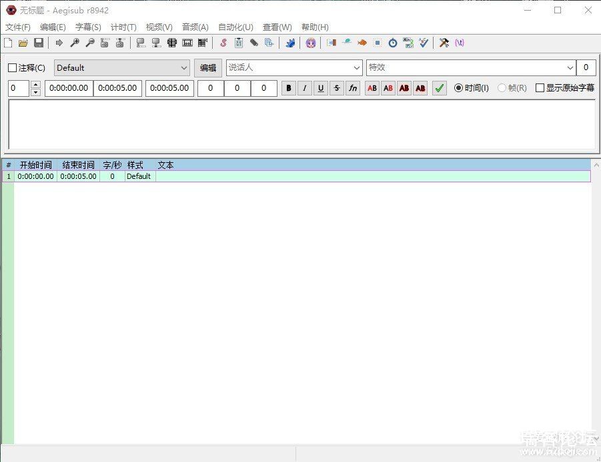
Task: Open the 自动化 menu
Action: (x=235, y=27)
